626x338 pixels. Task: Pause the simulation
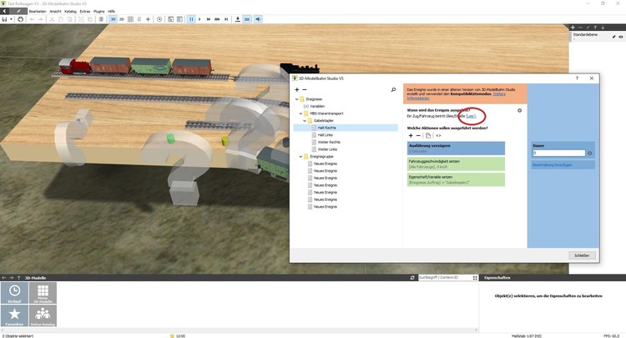191,19
